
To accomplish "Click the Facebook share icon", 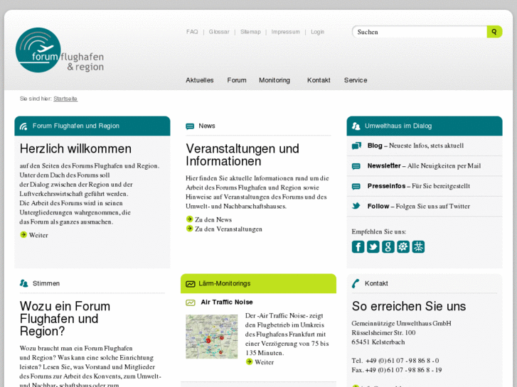I will (x=358, y=246).
